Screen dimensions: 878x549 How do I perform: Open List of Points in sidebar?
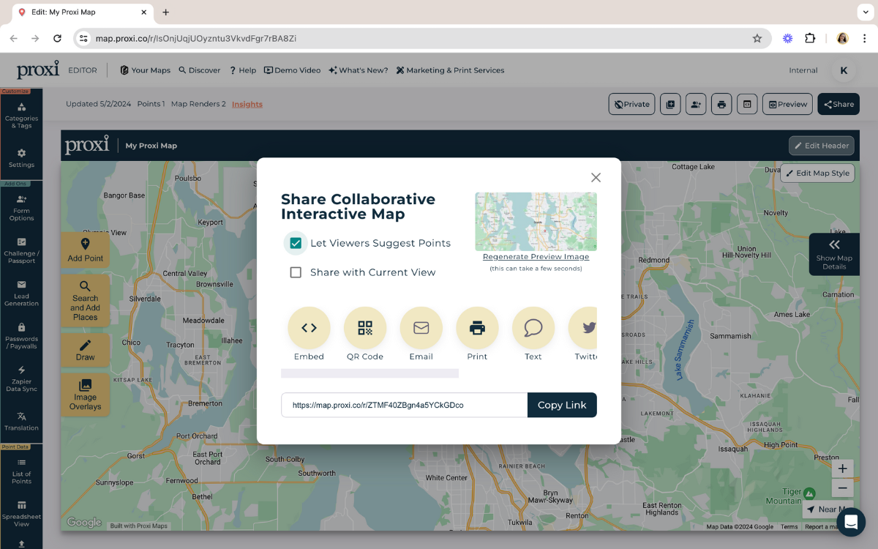coord(21,471)
